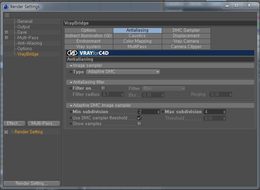This screenshot has height=190, width=260.
Task: Click the Ringing value field
Action: [219, 94]
